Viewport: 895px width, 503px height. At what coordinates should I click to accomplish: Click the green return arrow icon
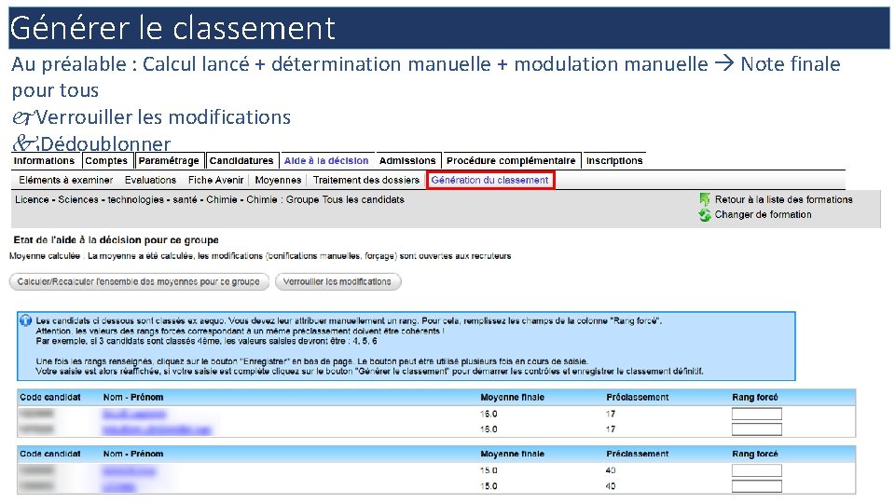tap(705, 199)
